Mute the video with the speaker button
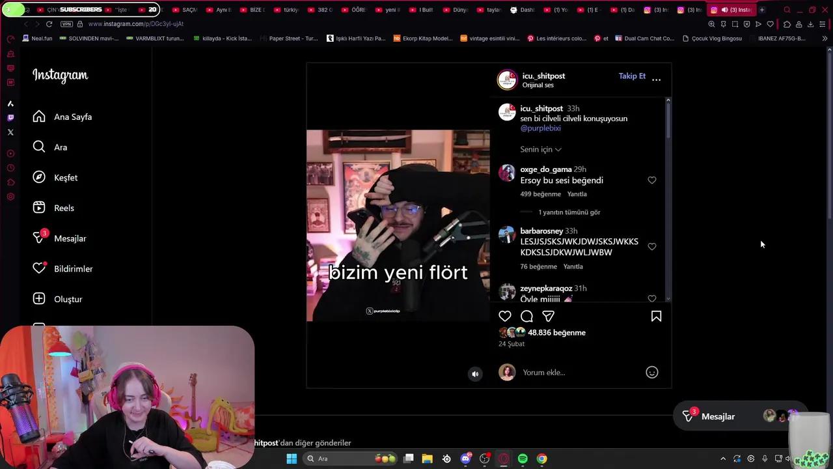Screen dimensions: 833x469 [475, 374]
